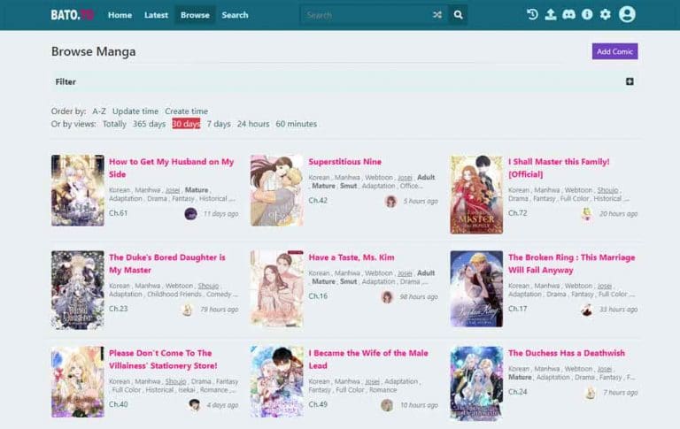Open the reading history icon
The image size is (680, 429).
pyautogui.click(x=532, y=14)
